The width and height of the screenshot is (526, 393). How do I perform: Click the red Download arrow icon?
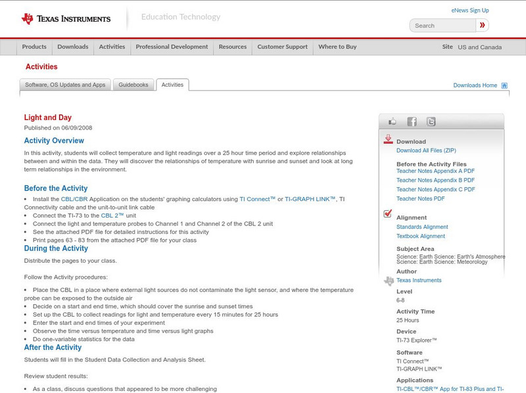[x=388, y=139]
